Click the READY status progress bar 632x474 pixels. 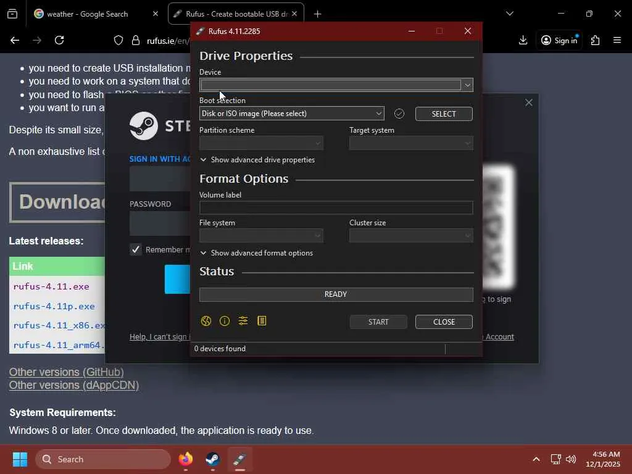[336, 294]
